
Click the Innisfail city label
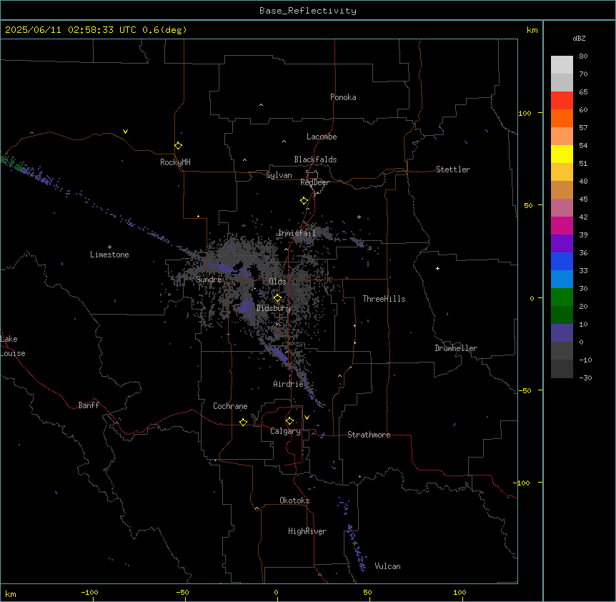[x=297, y=233]
